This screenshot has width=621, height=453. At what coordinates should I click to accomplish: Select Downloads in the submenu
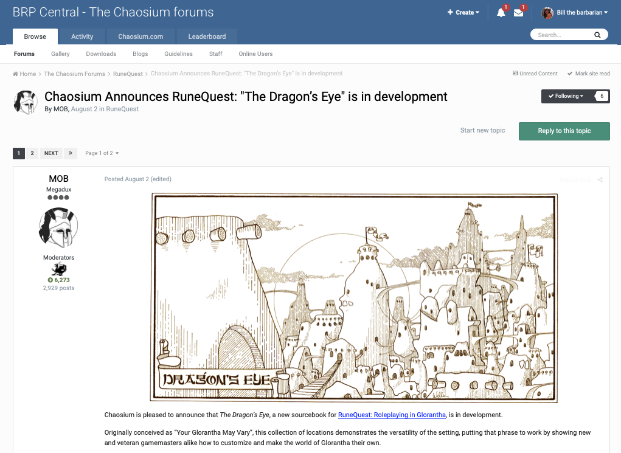tap(101, 54)
